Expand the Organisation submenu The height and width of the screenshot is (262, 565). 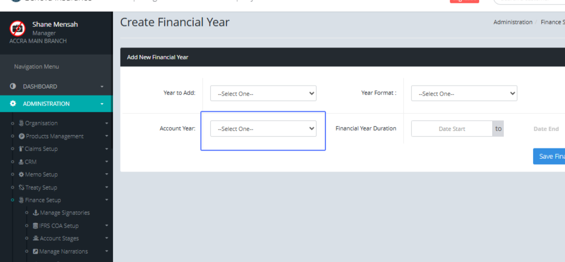(x=41, y=123)
